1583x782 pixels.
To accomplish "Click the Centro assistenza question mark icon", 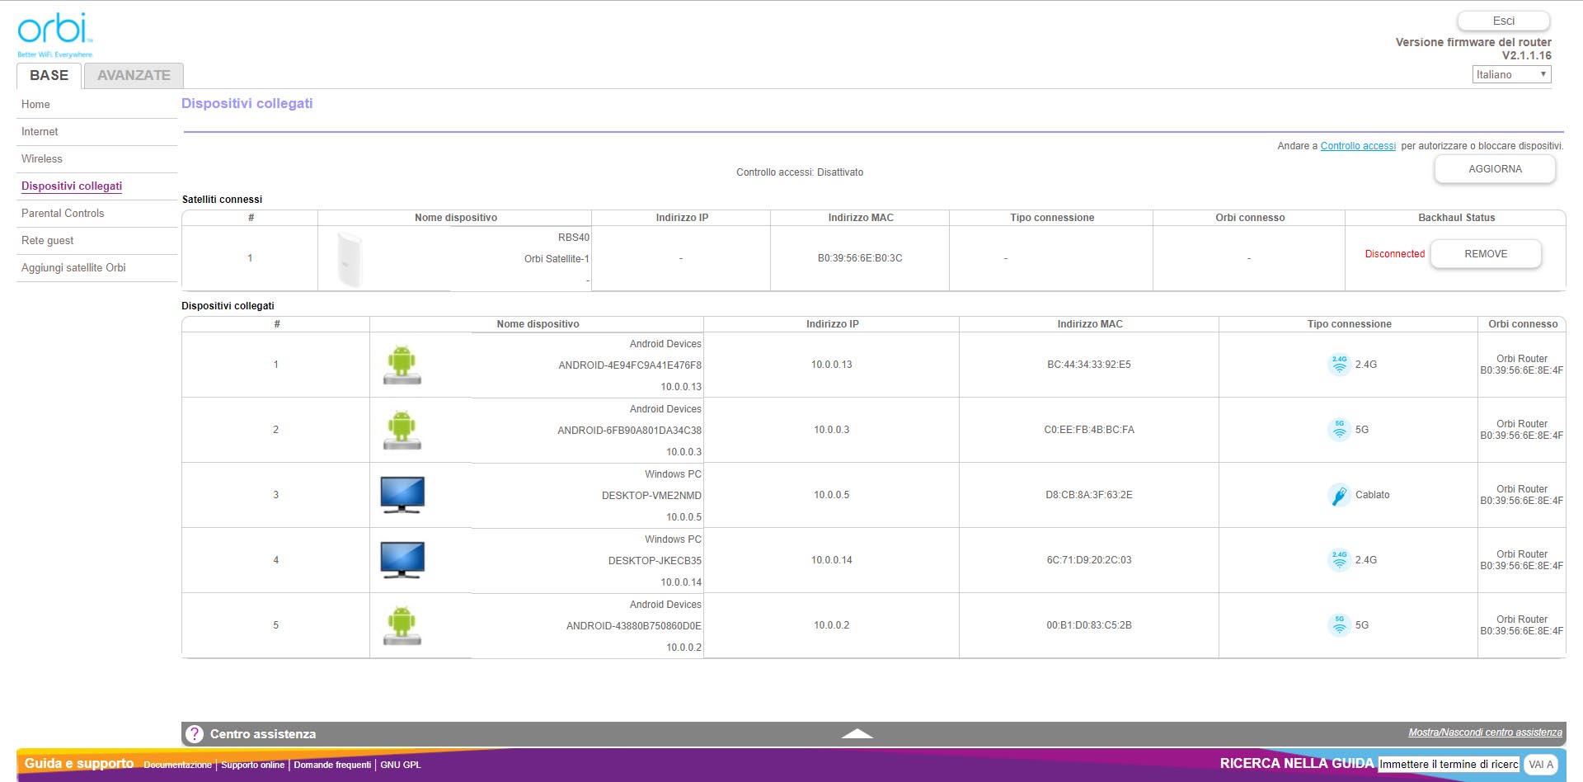I will [195, 734].
